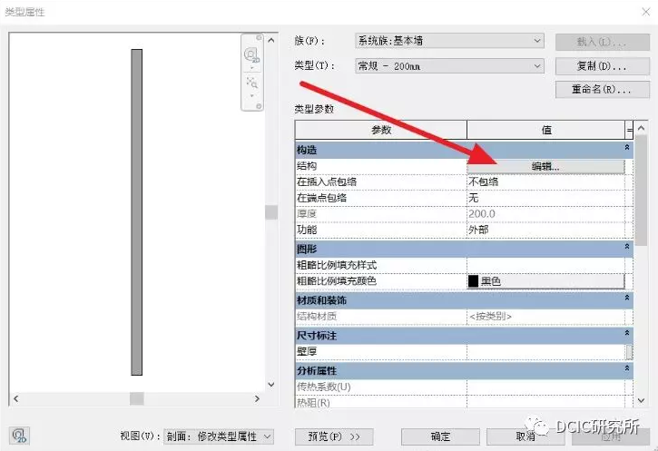
Task: Click the 值 column header
Action: (x=546, y=130)
